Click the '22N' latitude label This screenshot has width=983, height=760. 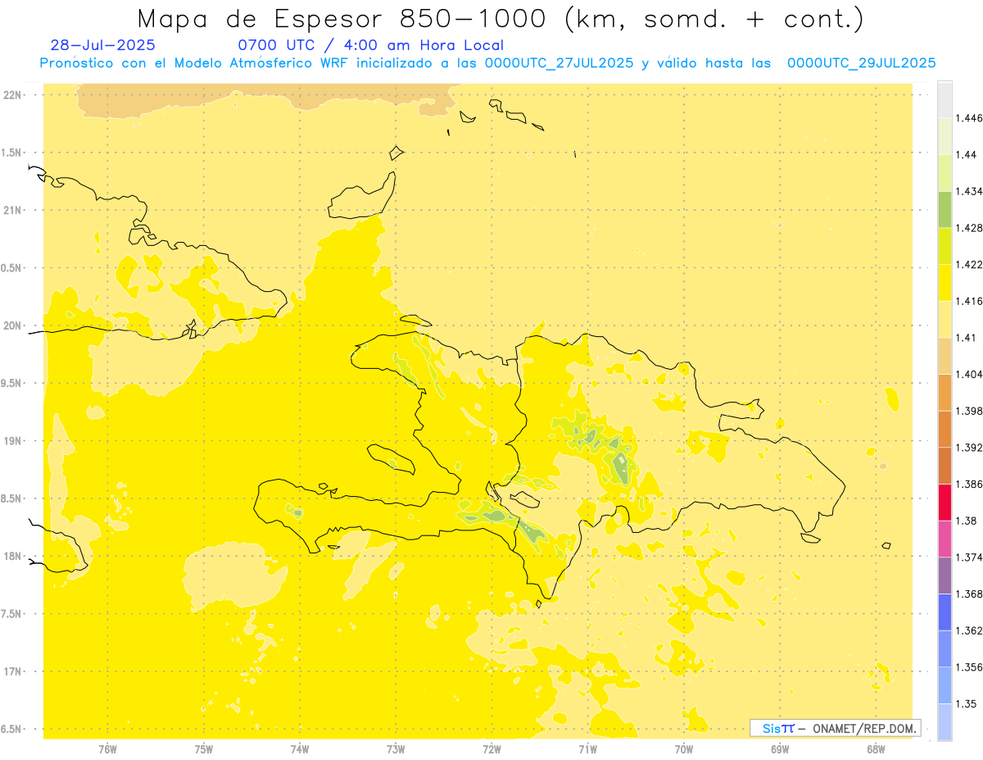pos(13,94)
